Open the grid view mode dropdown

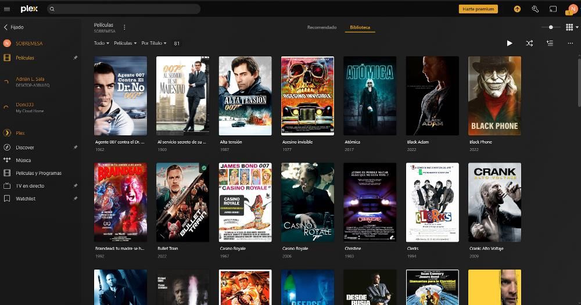pos(572,27)
